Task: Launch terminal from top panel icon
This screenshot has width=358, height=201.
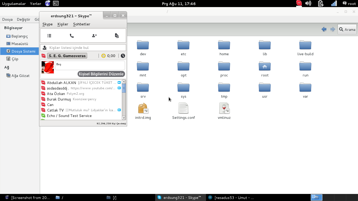Action: coord(56,3)
